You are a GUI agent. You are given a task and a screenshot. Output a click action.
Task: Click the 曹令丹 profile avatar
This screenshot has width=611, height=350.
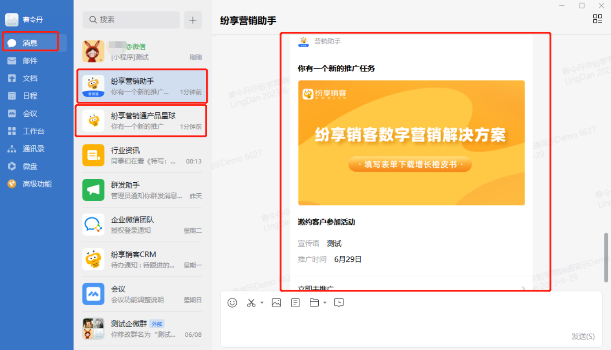tap(12, 20)
